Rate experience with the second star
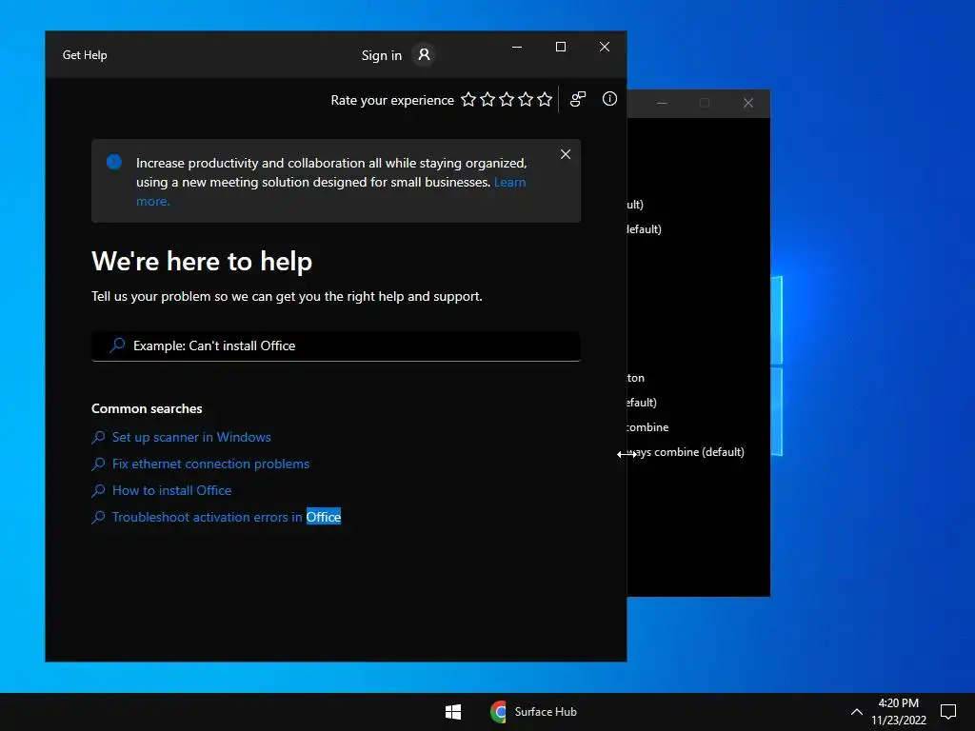This screenshot has height=731, width=975. click(487, 99)
